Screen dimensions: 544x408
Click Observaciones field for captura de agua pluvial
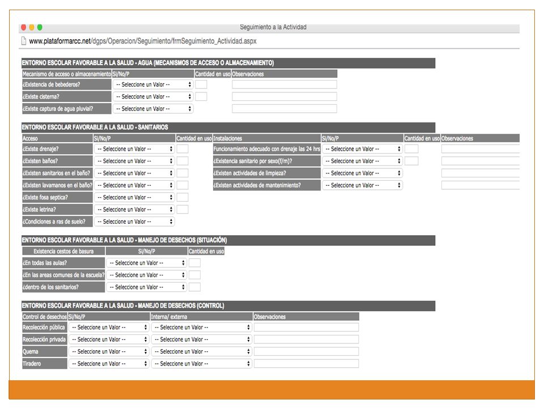[x=284, y=109]
